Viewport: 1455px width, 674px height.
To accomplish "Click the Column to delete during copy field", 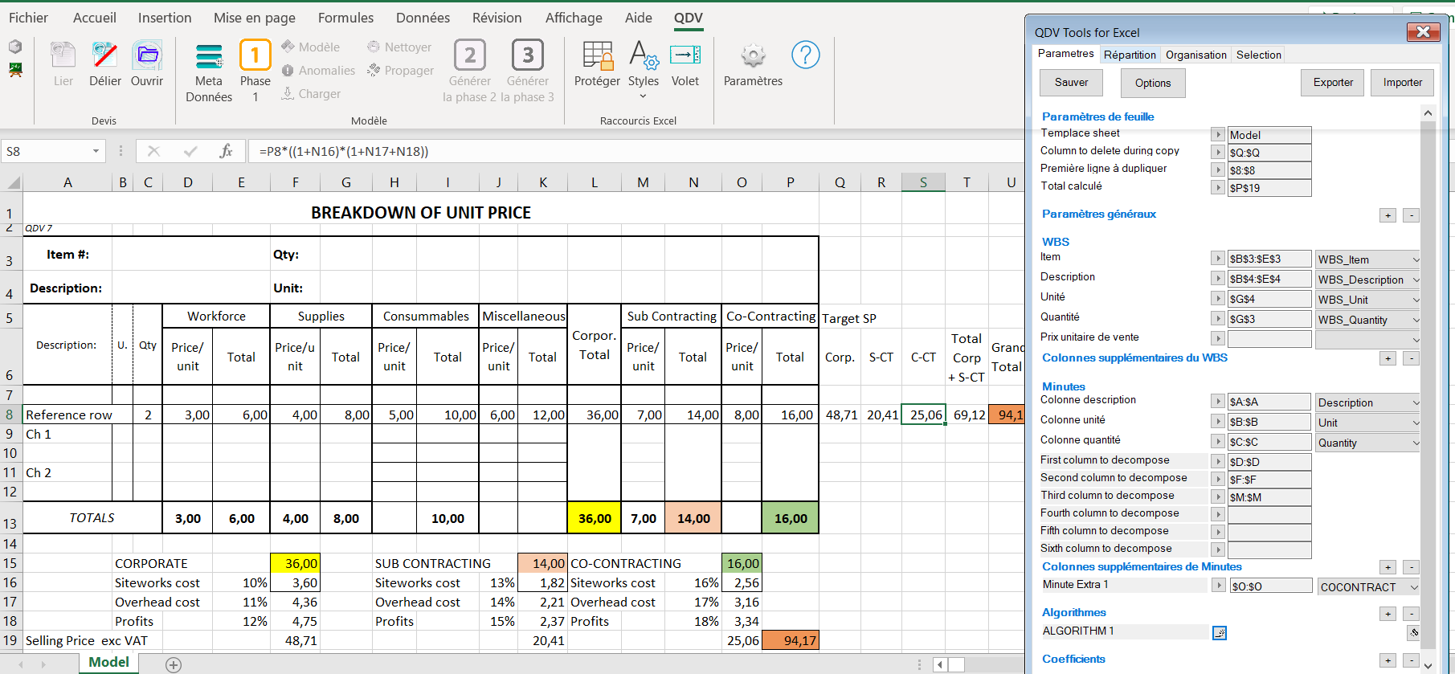I will tap(1269, 153).
